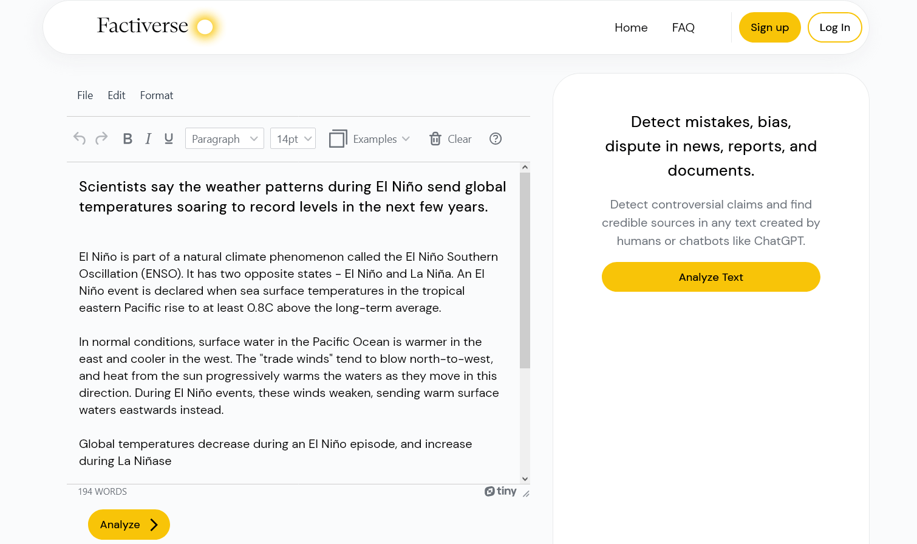Click the scroll down arrow in editor
This screenshot has width=917, height=544.
pos(525,479)
